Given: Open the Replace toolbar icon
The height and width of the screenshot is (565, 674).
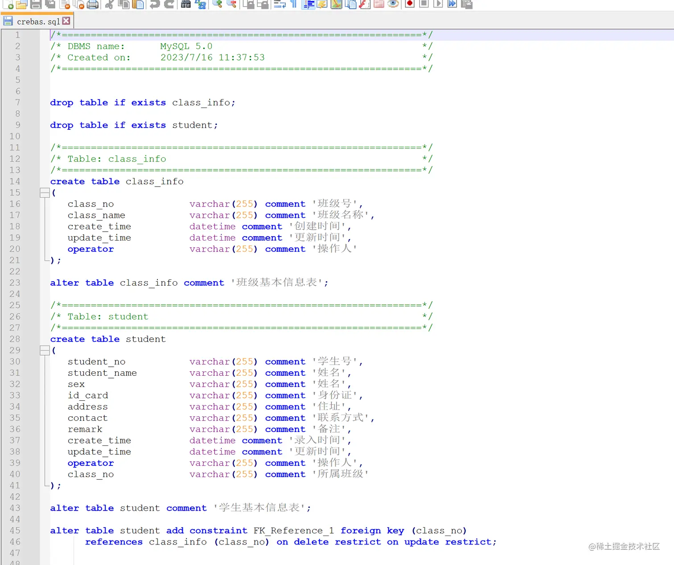Looking at the screenshot, I should (x=201, y=4).
